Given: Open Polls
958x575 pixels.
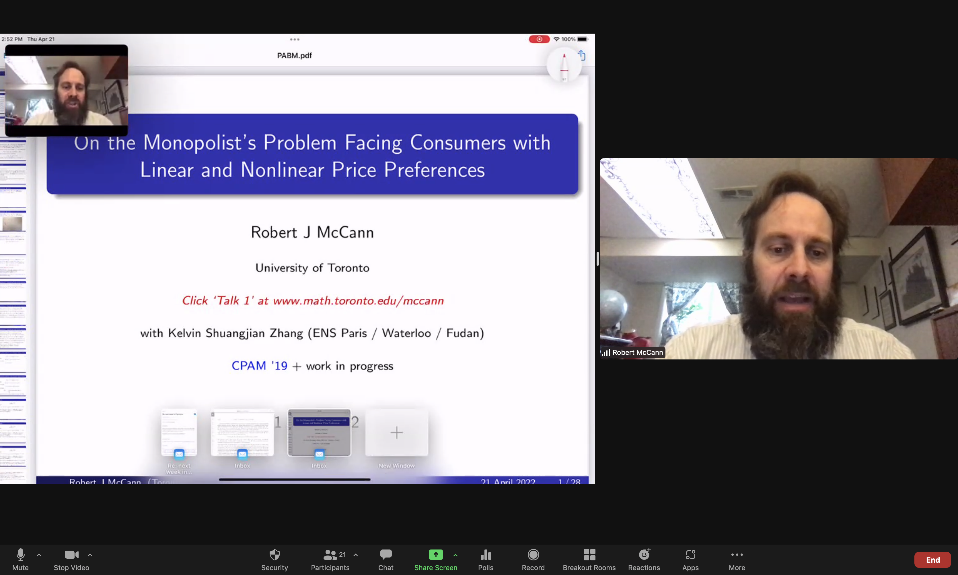Looking at the screenshot, I should click(485, 560).
